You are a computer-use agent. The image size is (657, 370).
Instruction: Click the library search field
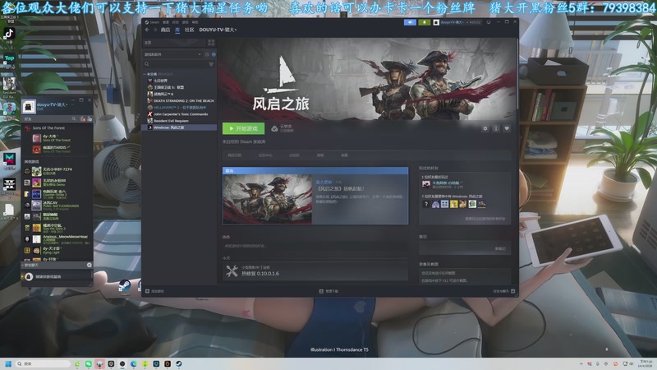(x=175, y=64)
